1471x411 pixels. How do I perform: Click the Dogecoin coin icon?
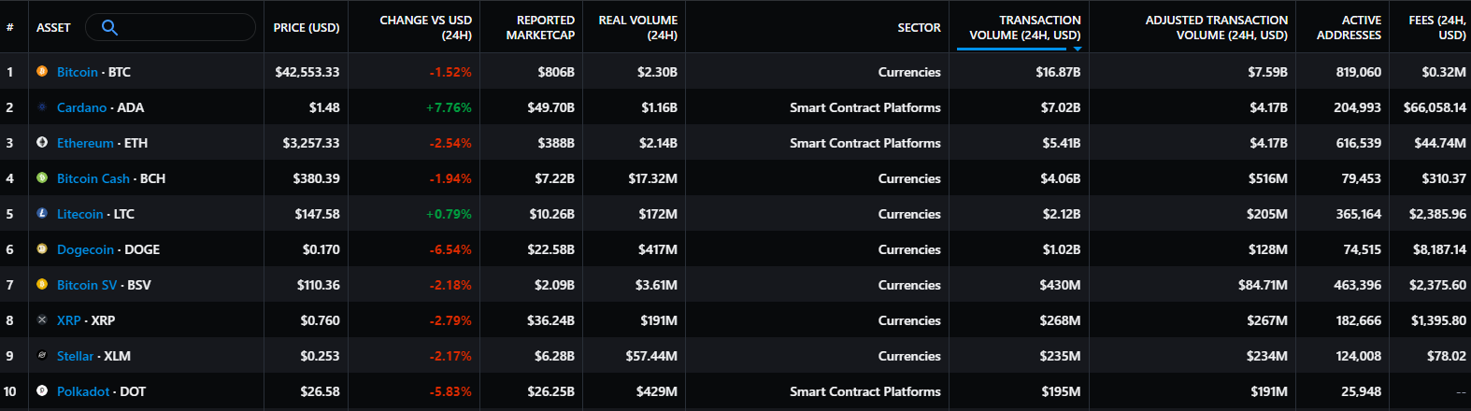click(42, 249)
